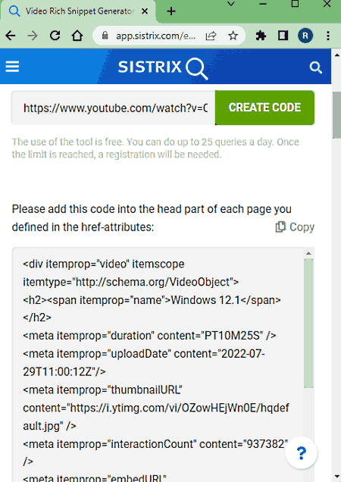Open the R profile avatar

click(305, 36)
